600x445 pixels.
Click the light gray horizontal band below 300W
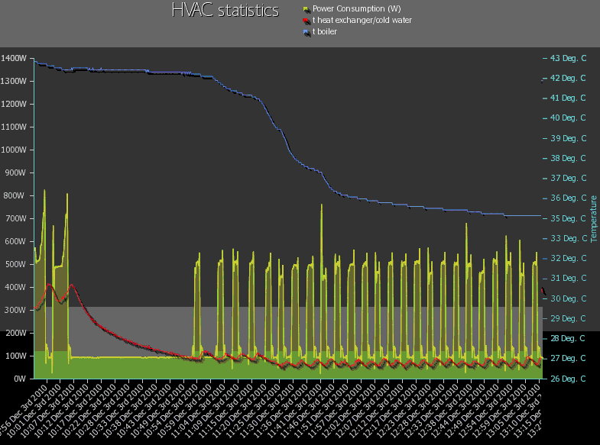306,321
